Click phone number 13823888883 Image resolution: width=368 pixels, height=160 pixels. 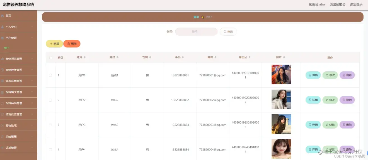(180, 125)
